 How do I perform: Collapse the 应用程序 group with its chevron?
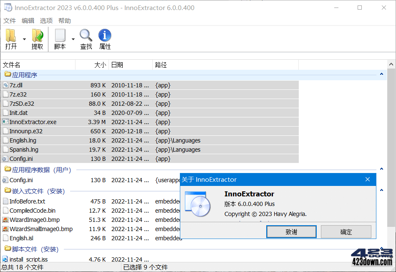tap(381, 74)
